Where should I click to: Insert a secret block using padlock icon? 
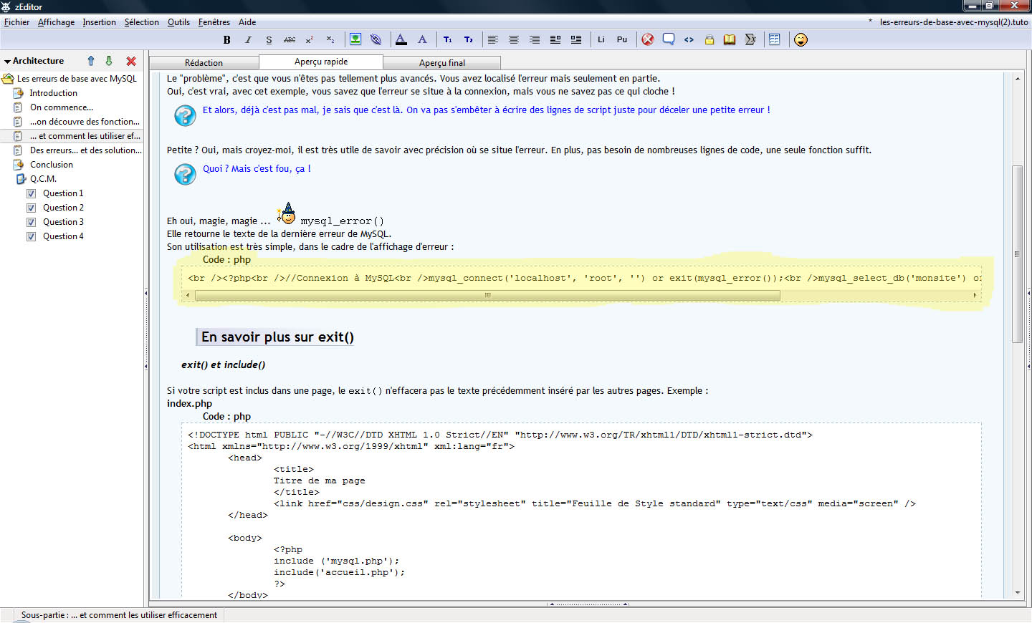709,40
